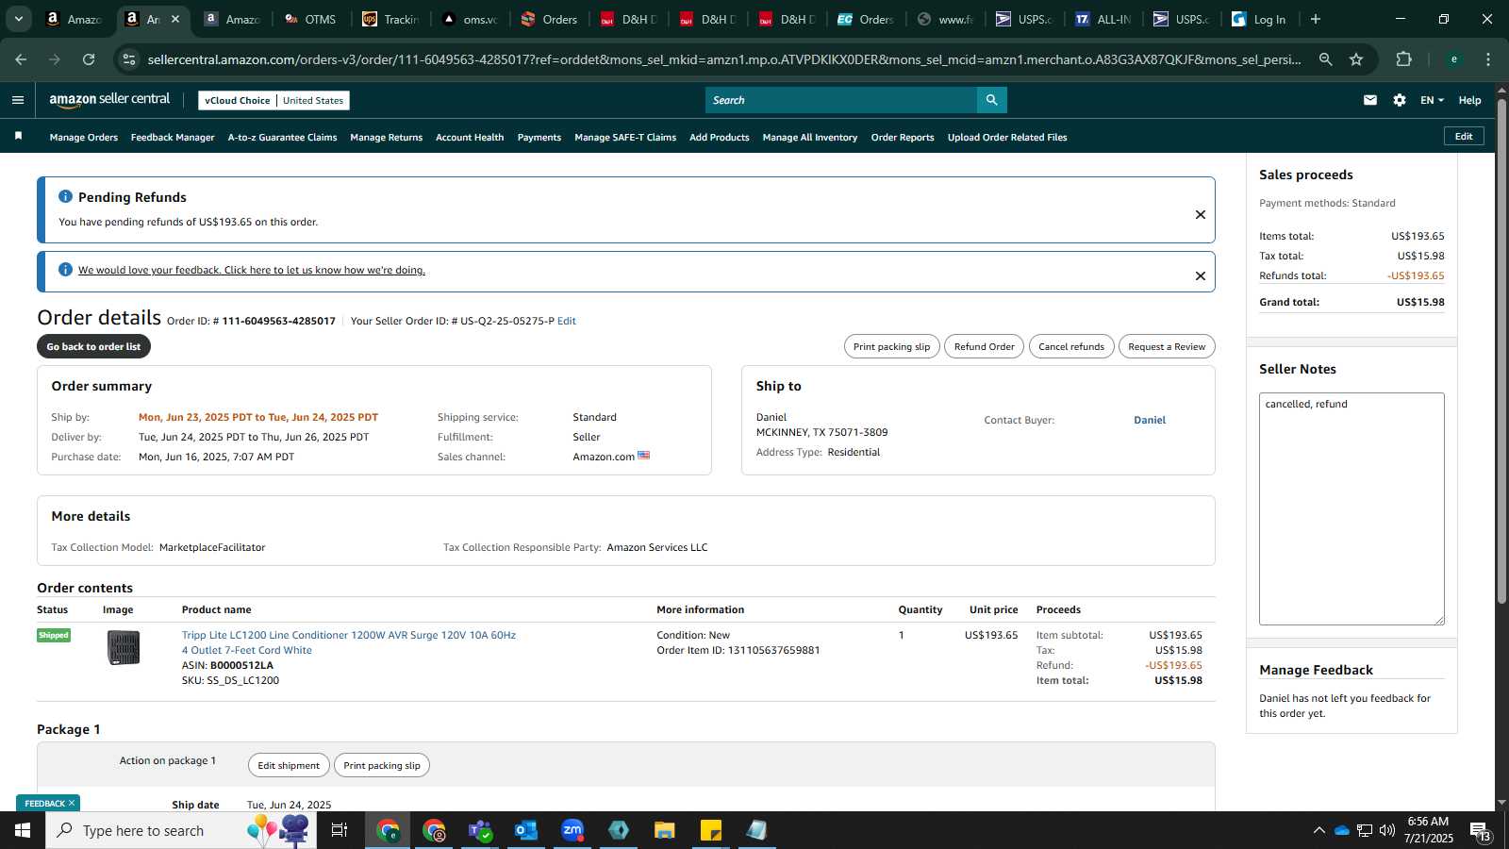The width and height of the screenshot is (1509, 849).
Task: Open the Tripp Lite LC1200 product link
Action: (x=349, y=642)
